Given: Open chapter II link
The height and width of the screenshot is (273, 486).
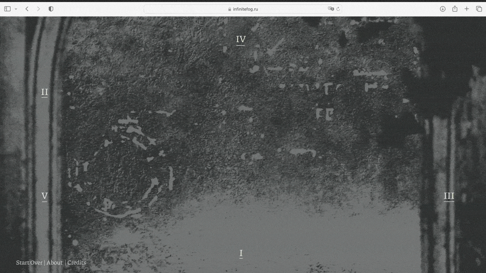Looking at the screenshot, I should (45, 92).
